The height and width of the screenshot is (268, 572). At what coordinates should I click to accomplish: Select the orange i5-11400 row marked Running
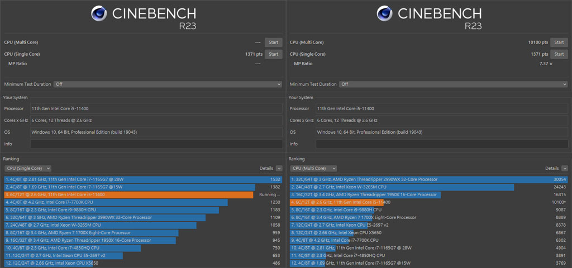[143, 194]
